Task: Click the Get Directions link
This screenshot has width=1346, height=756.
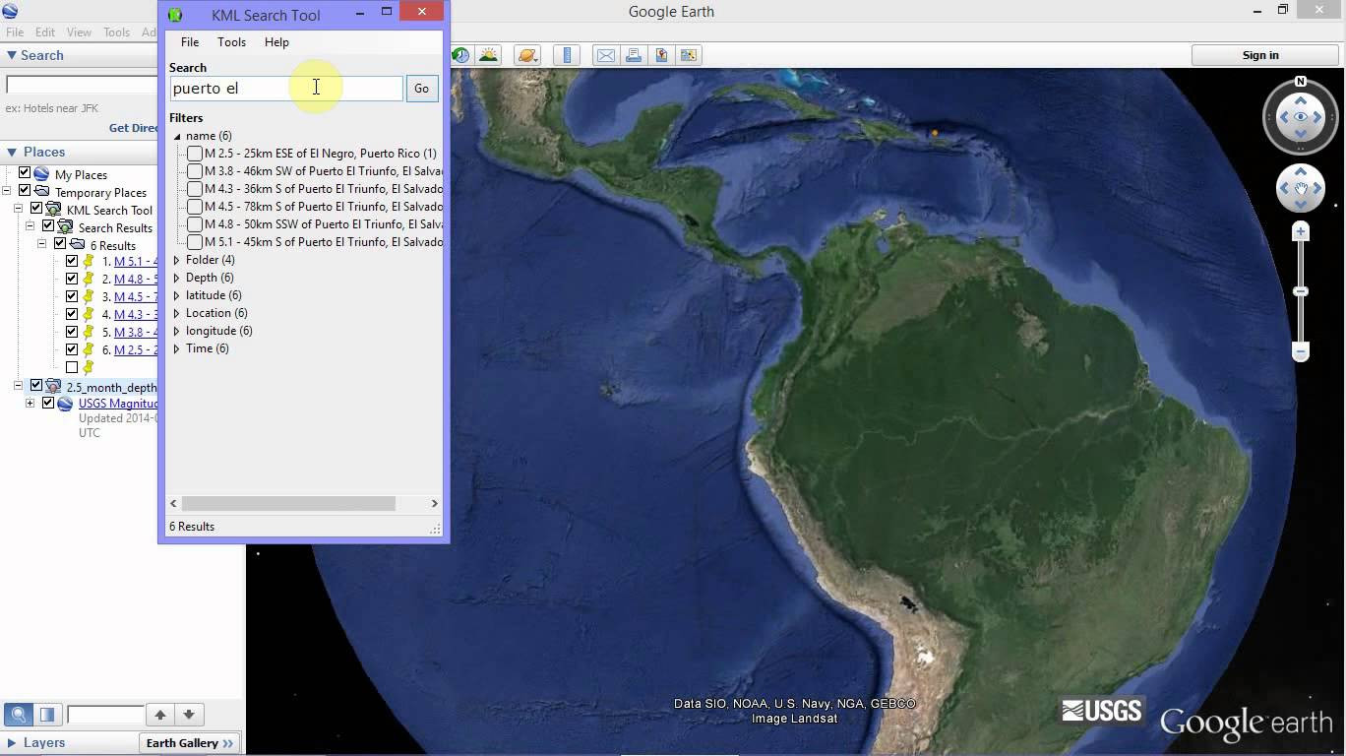Action: 134,128
